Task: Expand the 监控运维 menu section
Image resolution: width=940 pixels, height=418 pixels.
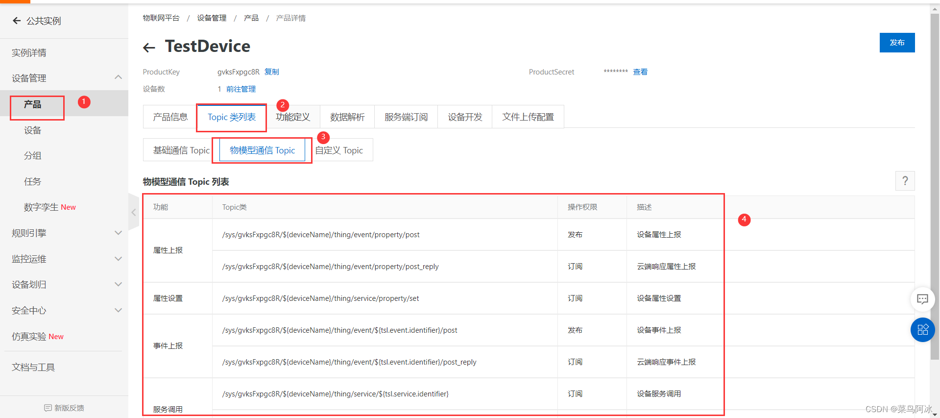Action: (118, 259)
